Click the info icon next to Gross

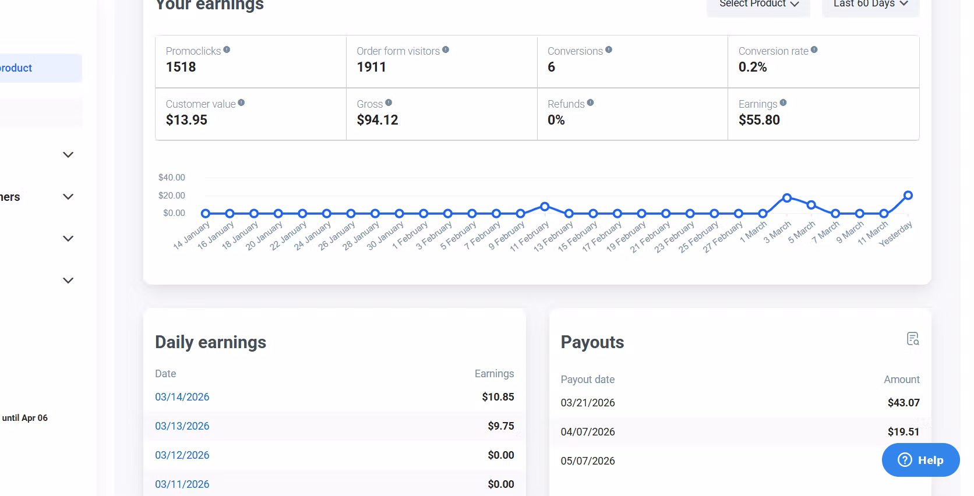tap(389, 103)
